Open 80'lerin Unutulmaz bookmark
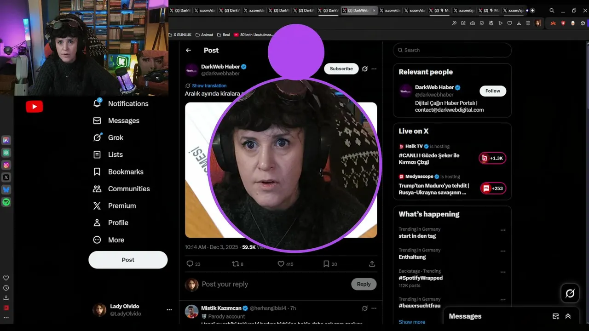589x331 pixels. pyautogui.click(x=254, y=34)
